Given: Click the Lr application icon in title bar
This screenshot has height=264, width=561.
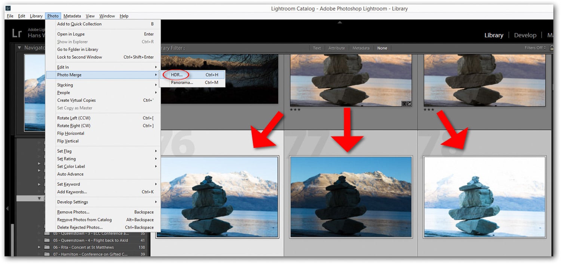Looking at the screenshot, I should [8, 8].
